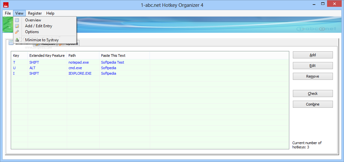Viewport: 344px width, 162px height.
Task: Click the Minimize to Systray icon
Action: 17,40
